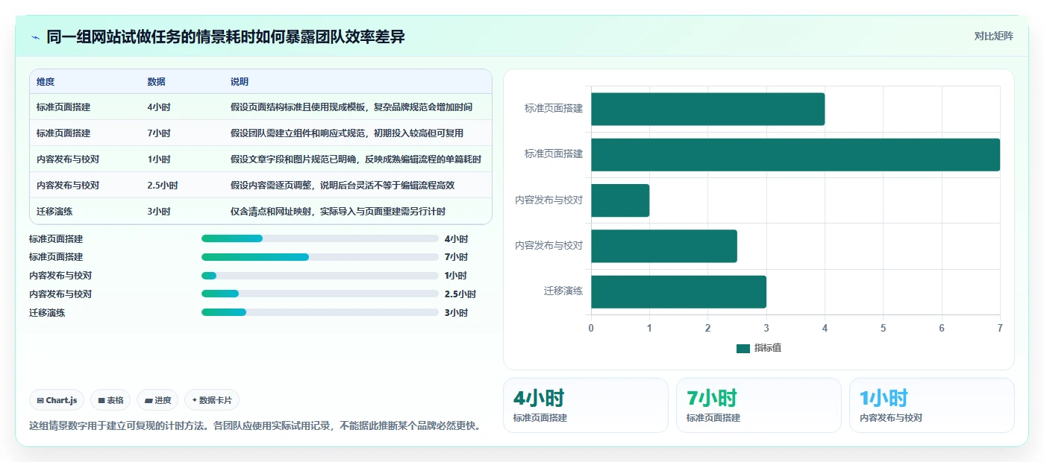Click the 迁移演练 cell in the table
This screenshot has height=462, width=1044.
coord(54,212)
